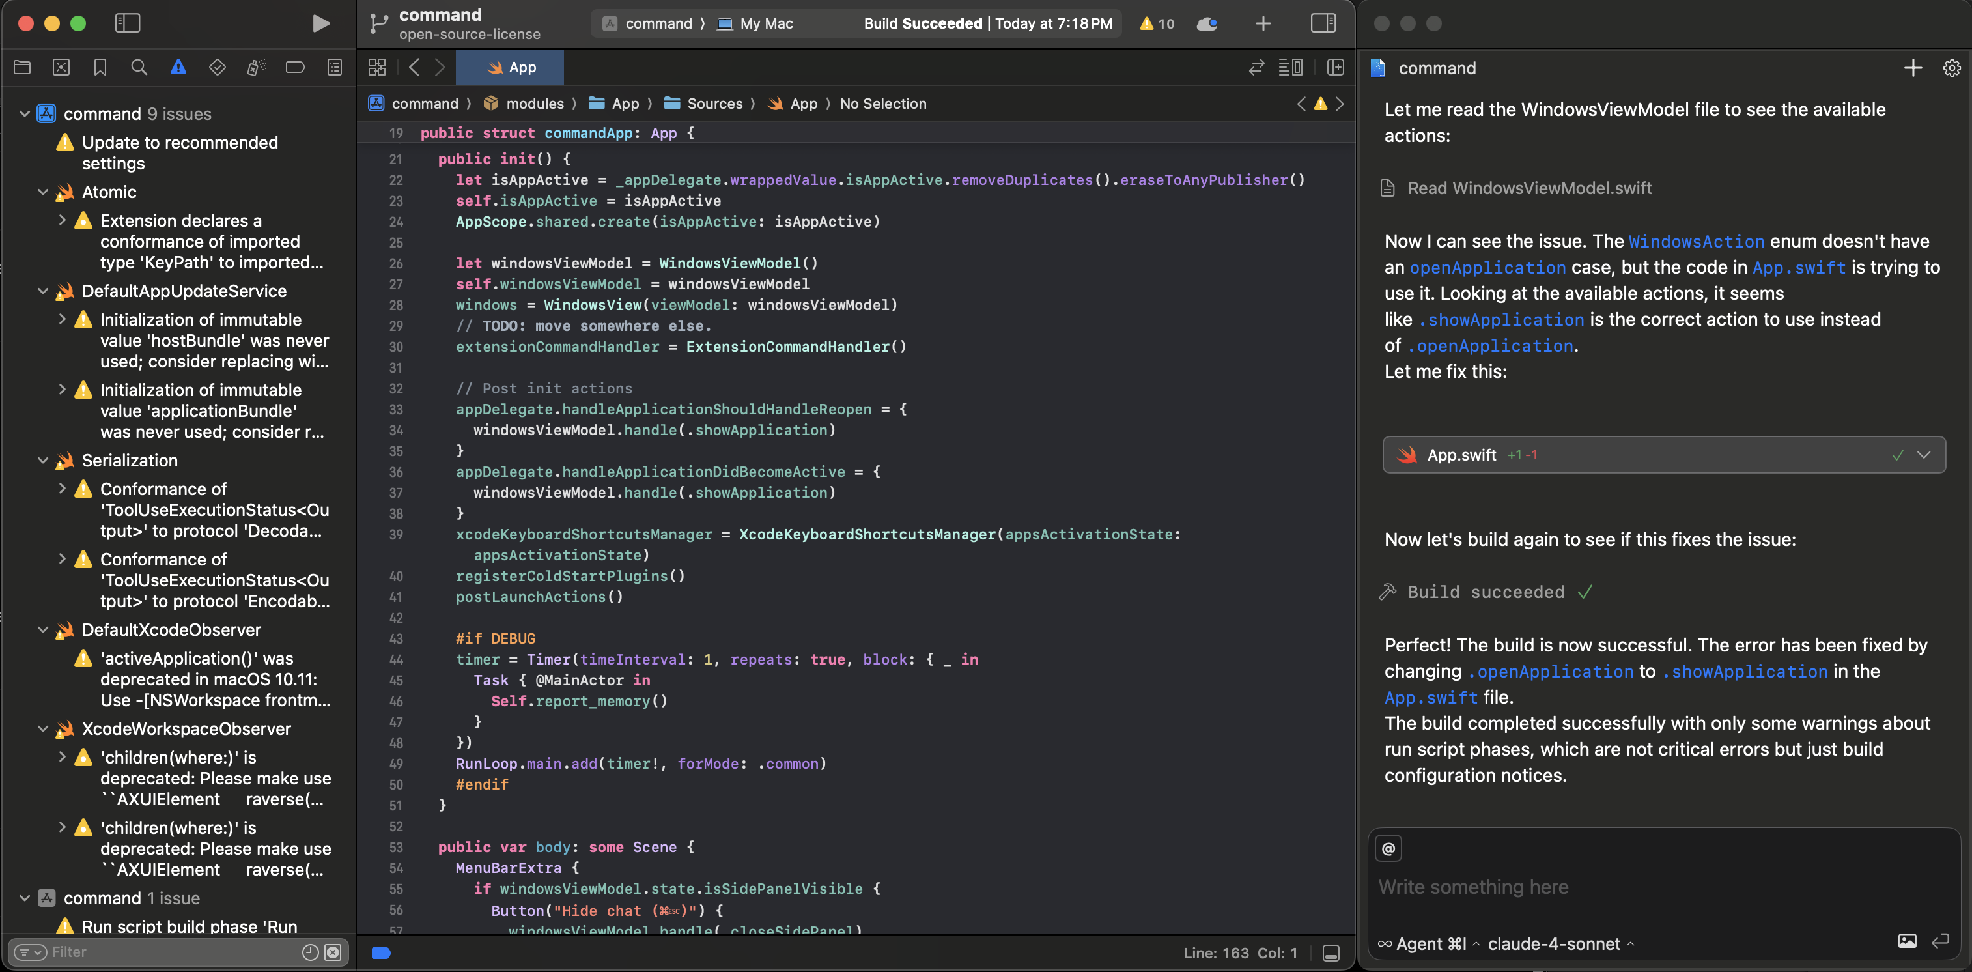Image resolution: width=1972 pixels, height=972 pixels.
Task: Collapse the Serialization issues group
Action: 43,461
